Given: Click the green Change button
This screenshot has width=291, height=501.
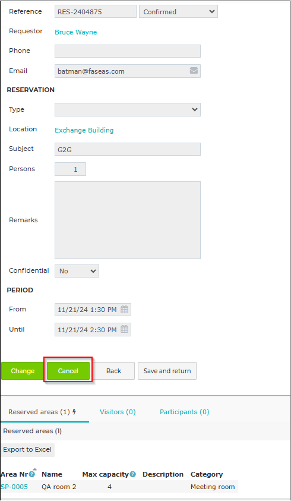Looking at the screenshot, I should click(x=23, y=371).
